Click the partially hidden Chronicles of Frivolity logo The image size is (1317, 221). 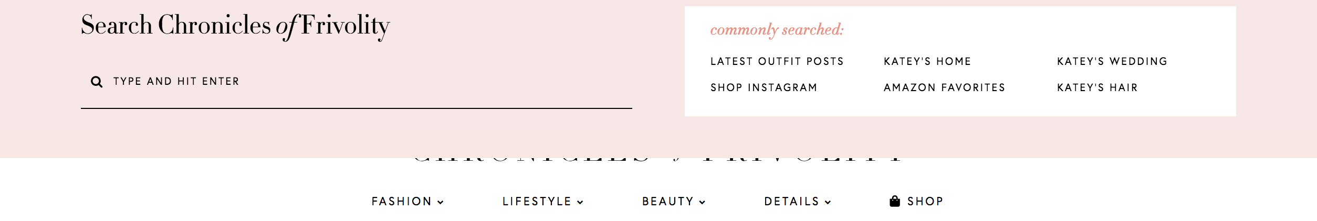coord(657,160)
